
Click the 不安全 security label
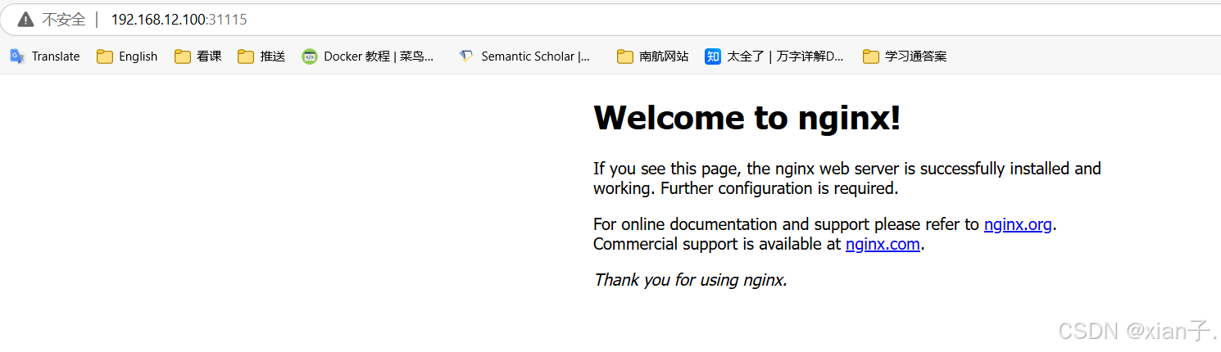click(x=64, y=19)
